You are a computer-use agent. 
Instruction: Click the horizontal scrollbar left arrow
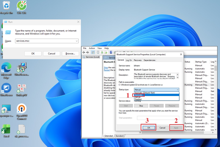140,132
